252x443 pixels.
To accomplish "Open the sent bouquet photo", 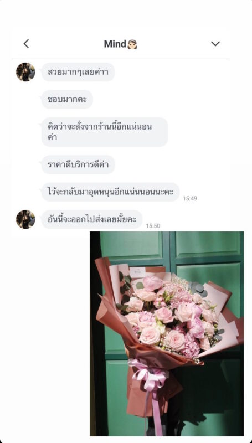I will pos(167,334).
